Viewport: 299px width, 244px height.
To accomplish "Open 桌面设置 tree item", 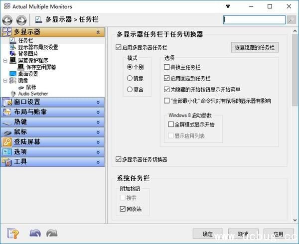I will 28,74.
